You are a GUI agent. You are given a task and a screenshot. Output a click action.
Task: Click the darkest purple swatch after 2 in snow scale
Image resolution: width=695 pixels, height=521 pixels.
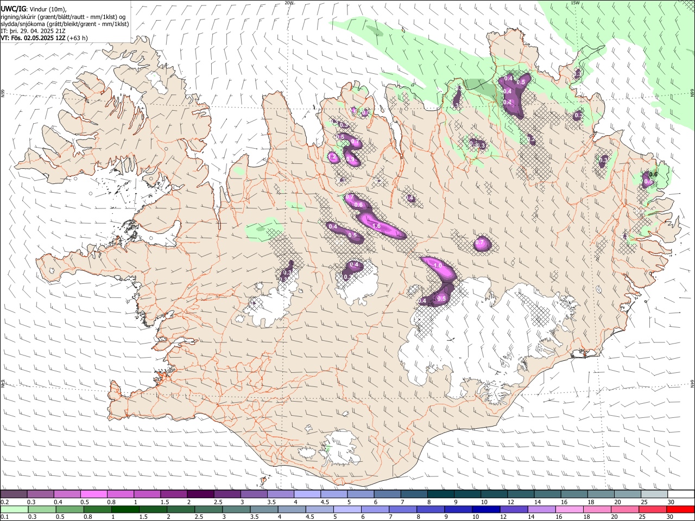200,494
